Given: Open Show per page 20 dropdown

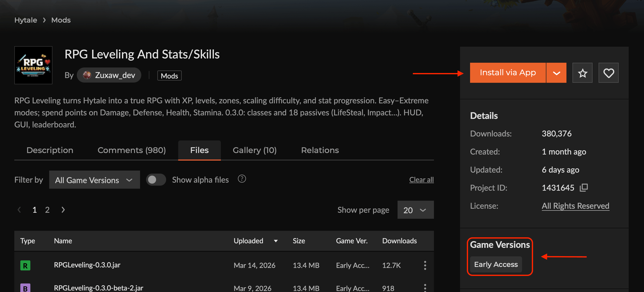Looking at the screenshot, I should click(x=415, y=210).
